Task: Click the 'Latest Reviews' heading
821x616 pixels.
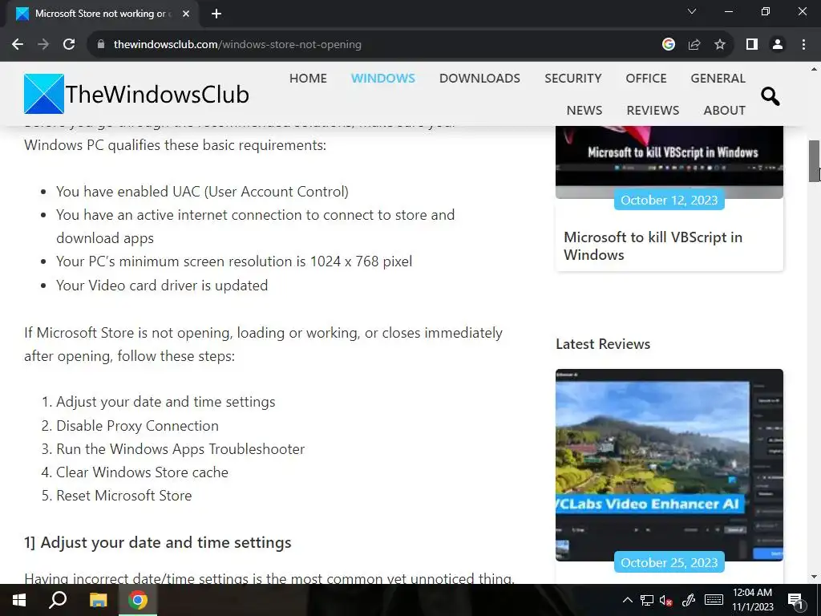Action: [x=603, y=344]
